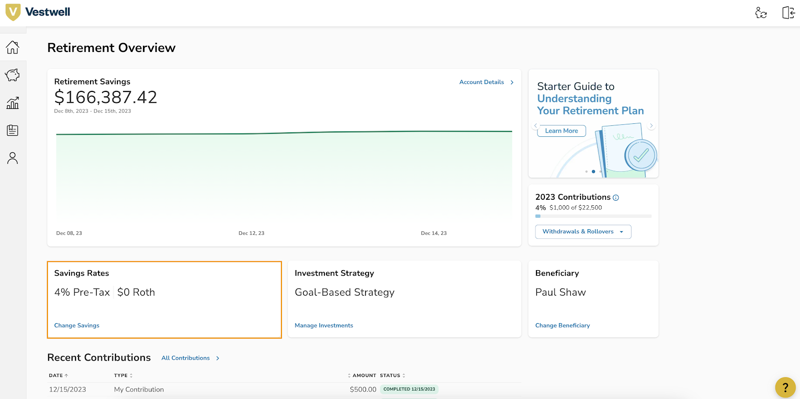Sort contributions by Status column
This screenshot has width=800, height=399.
click(x=392, y=376)
